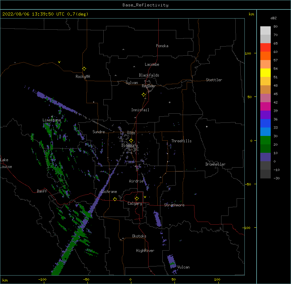Click the RockyMH label
This screenshot has width=291, height=284.
point(83,77)
